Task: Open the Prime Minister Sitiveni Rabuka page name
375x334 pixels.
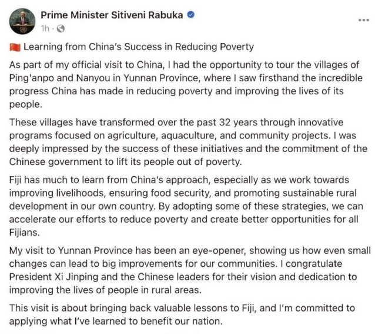Action: pos(112,15)
